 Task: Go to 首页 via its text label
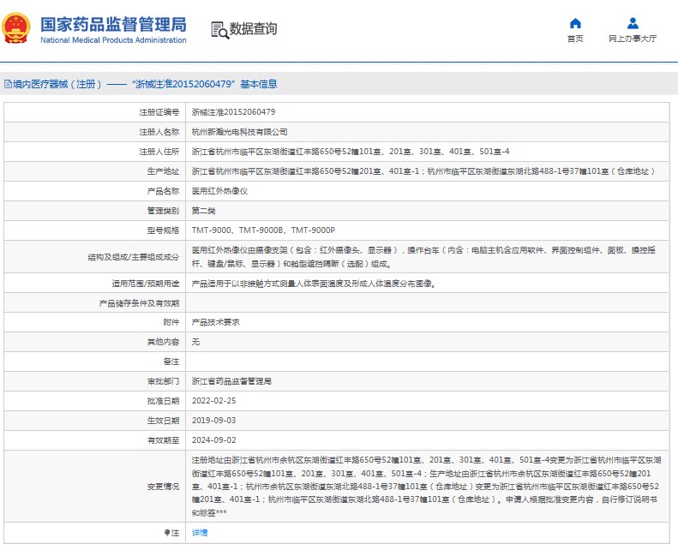click(x=575, y=39)
